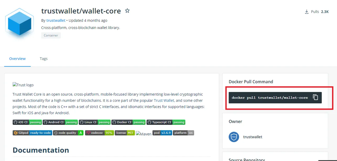Copy the docker pull command
Viewport: 337px width, 161px height.
[315, 97]
